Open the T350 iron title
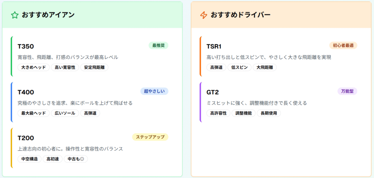This screenshot has height=178, width=374. [26, 46]
